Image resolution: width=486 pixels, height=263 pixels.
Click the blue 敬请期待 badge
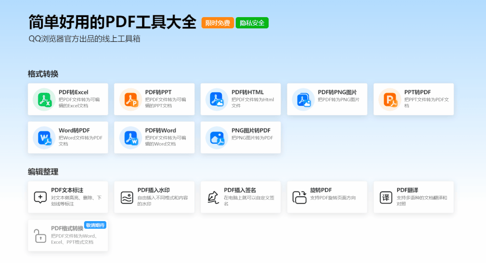[x=95, y=225]
